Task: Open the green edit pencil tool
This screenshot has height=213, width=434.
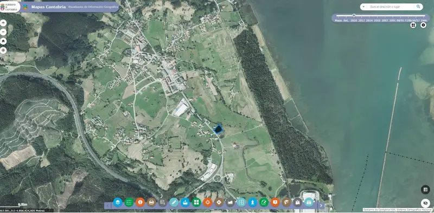Action: tap(264, 203)
